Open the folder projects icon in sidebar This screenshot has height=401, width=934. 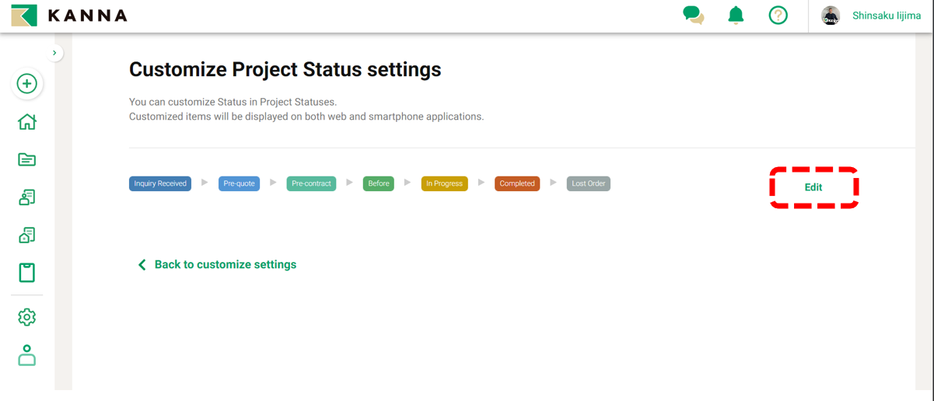(x=27, y=159)
